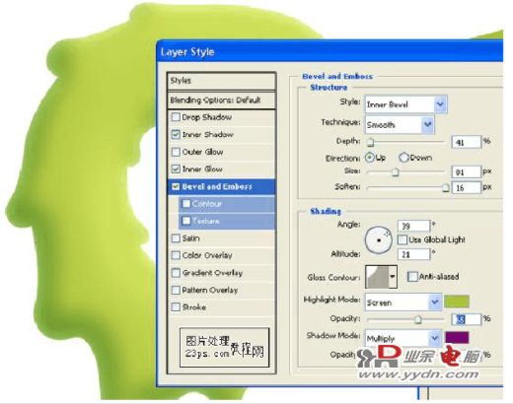Click the Soften px input field
This screenshot has height=404, width=513.
(467, 187)
